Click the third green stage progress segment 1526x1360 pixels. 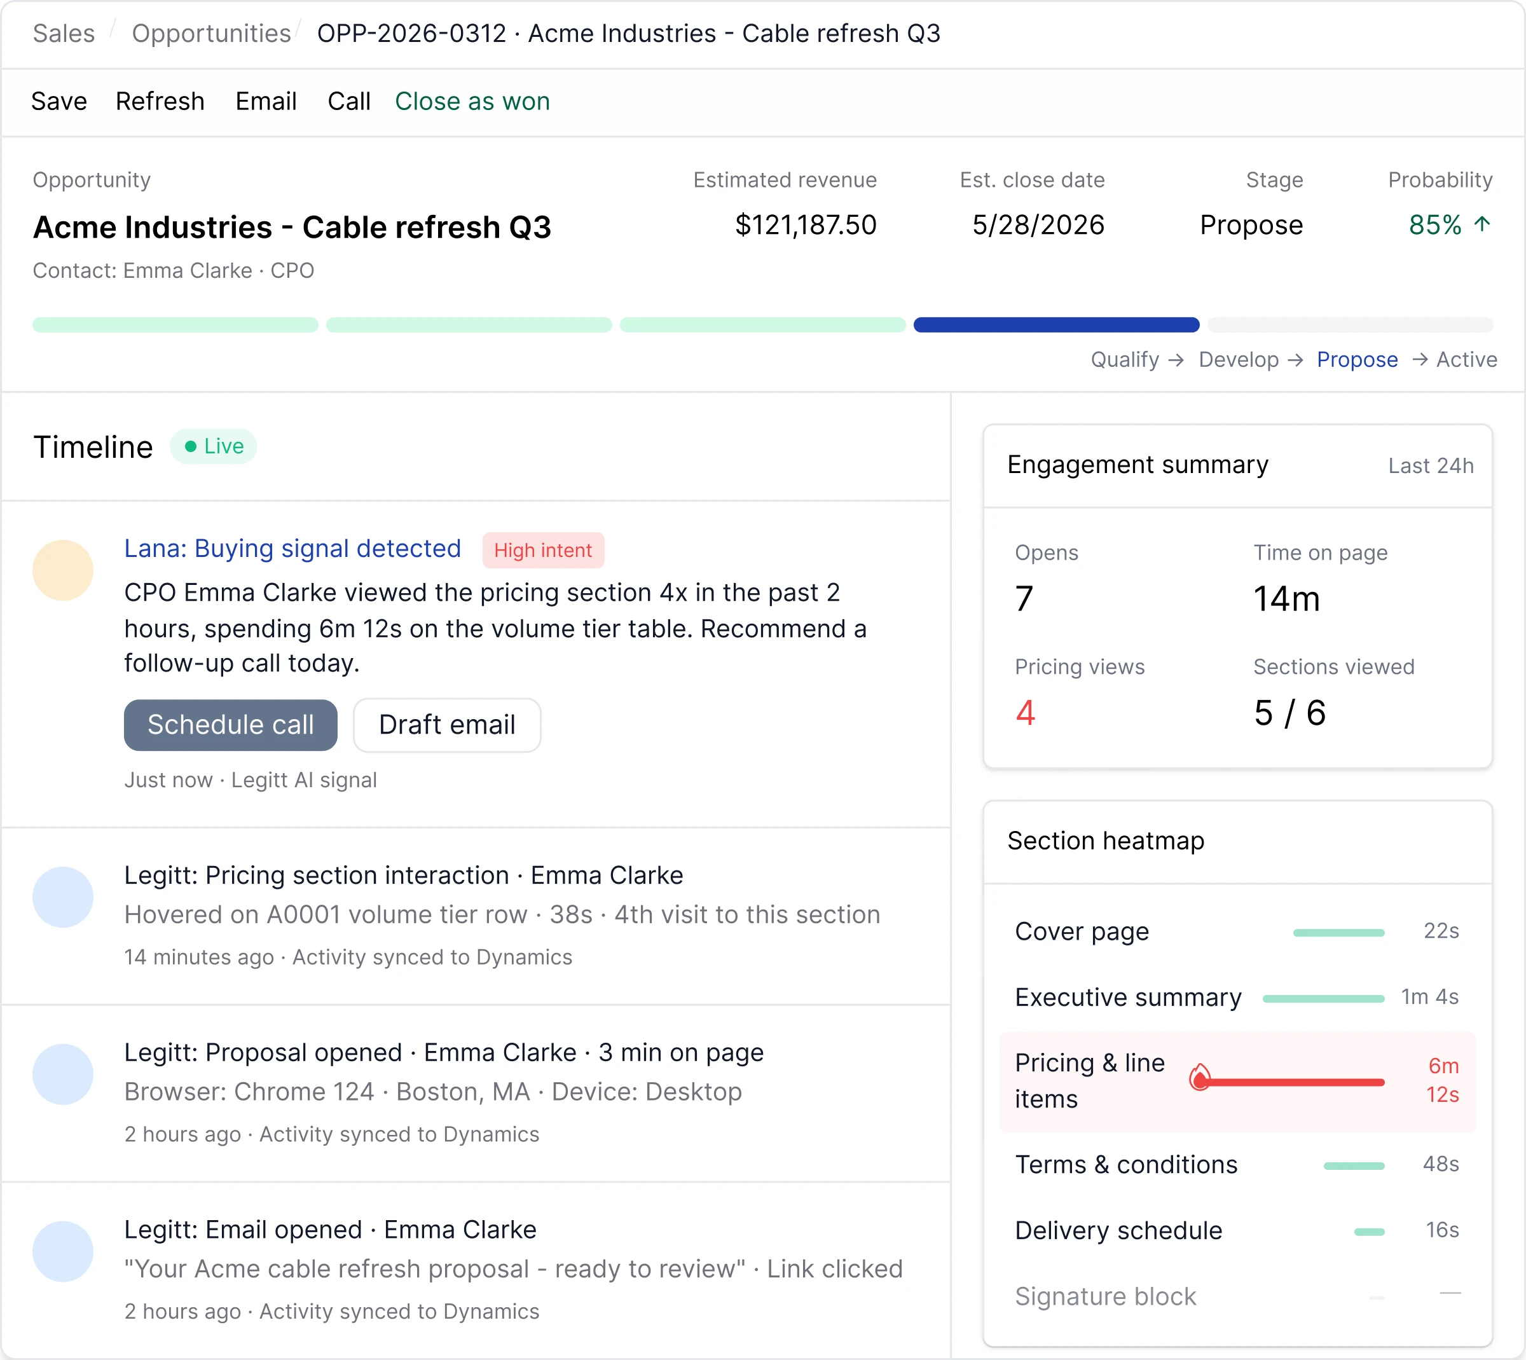coord(762,324)
